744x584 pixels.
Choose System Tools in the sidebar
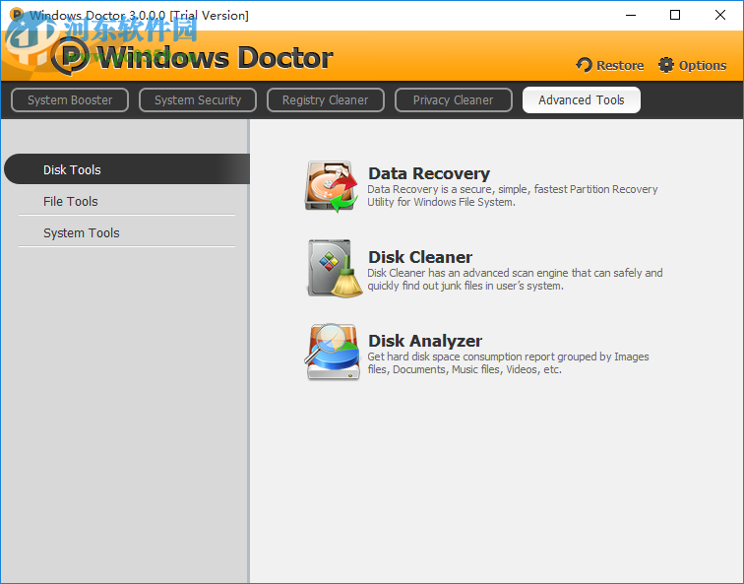(x=127, y=232)
